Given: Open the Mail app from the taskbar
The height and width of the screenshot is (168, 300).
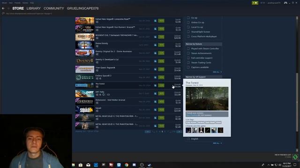Looking at the screenshot, I should (x=88, y=165).
